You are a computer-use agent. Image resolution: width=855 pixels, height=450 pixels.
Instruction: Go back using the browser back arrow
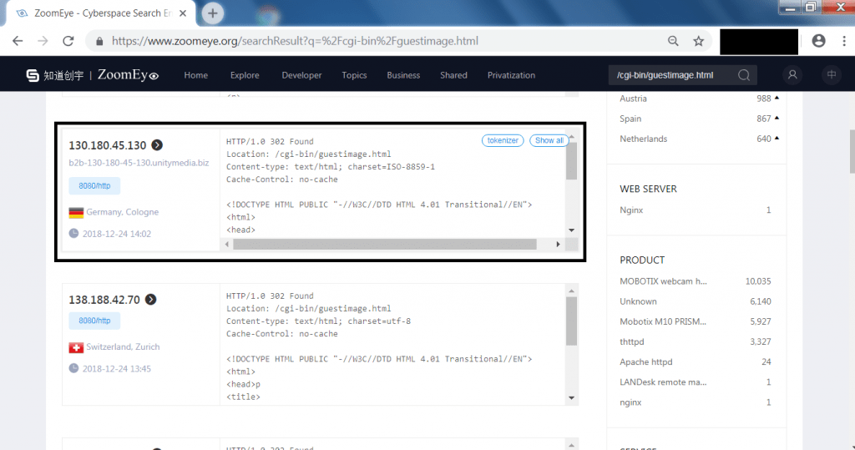coord(18,41)
